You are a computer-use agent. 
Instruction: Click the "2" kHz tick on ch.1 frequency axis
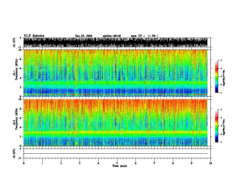coord(21,87)
